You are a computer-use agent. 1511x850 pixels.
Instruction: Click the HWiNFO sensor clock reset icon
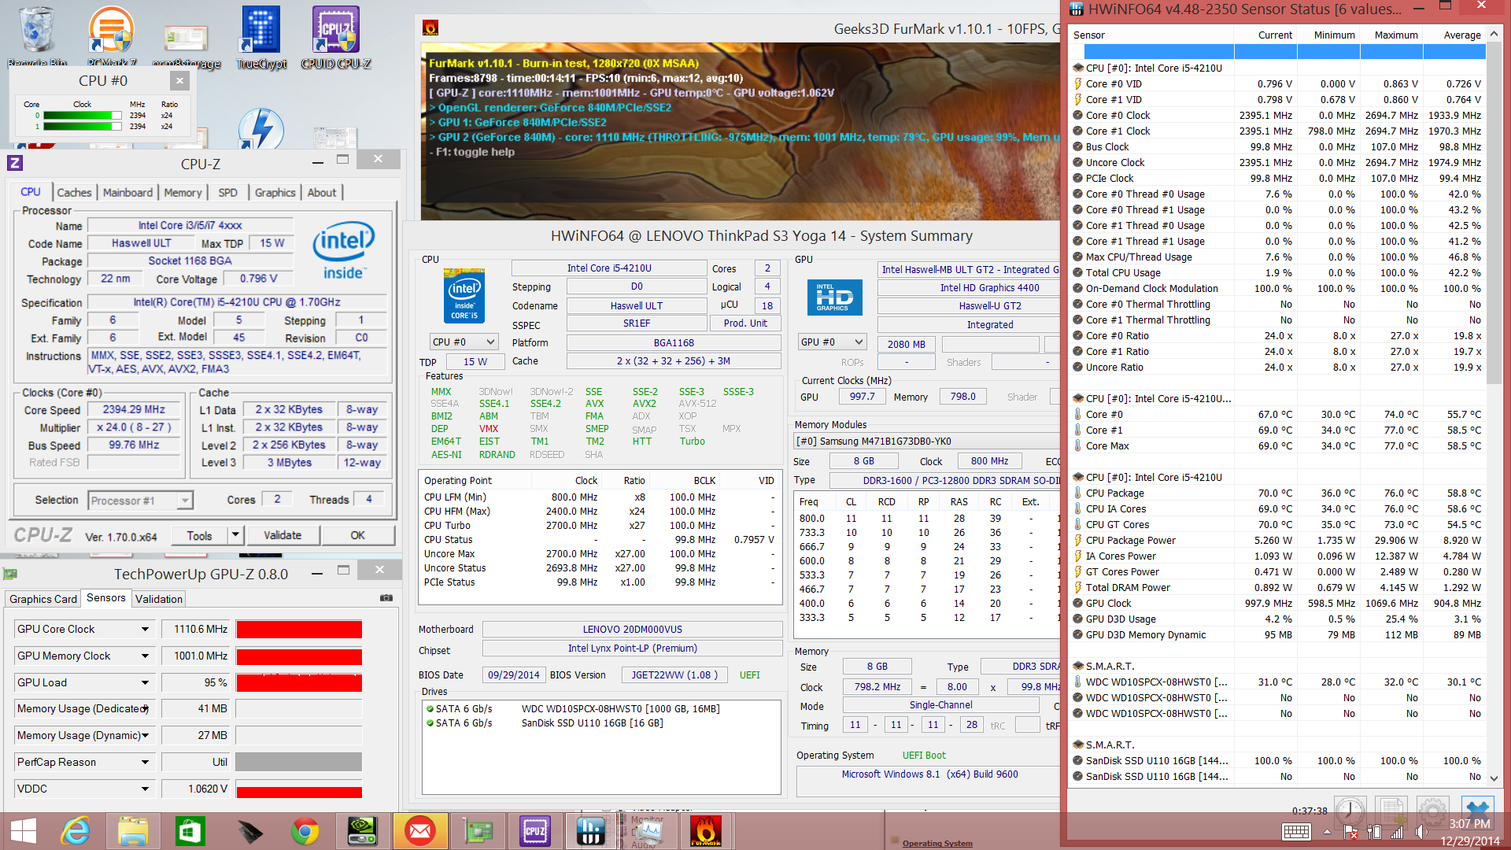click(1350, 810)
